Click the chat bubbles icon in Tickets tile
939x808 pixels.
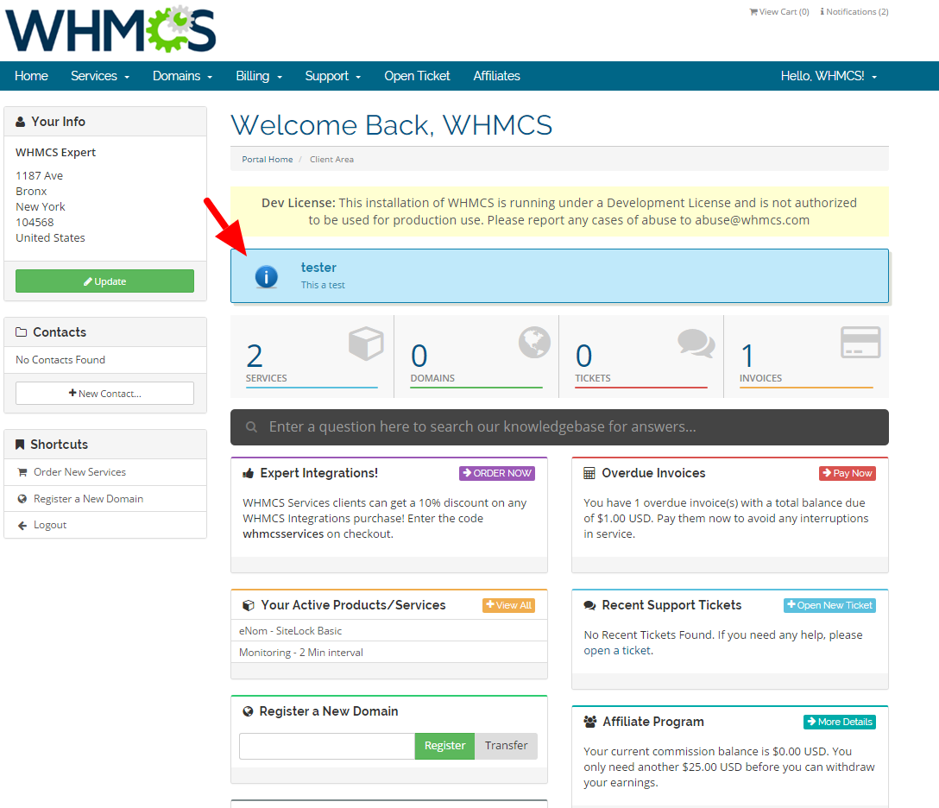click(696, 344)
